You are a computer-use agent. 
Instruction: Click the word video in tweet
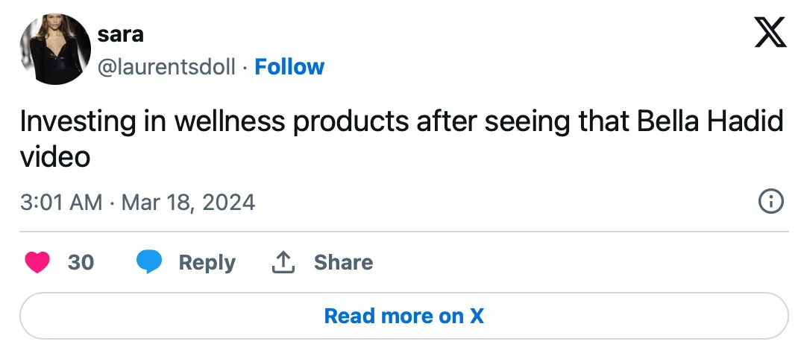(55, 157)
